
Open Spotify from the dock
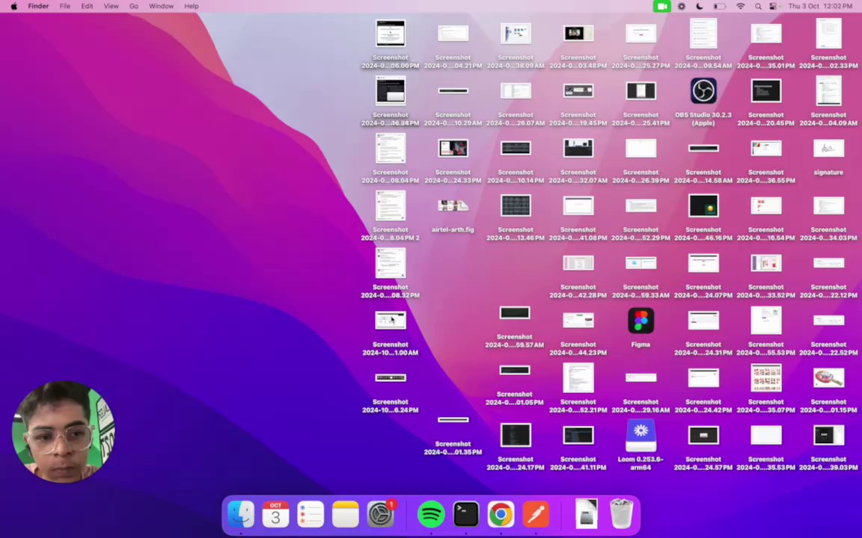(x=431, y=515)
